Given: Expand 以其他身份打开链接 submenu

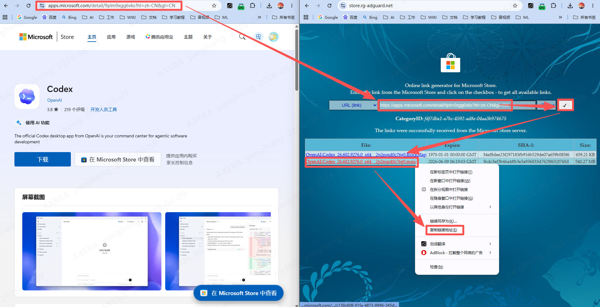Looking at the screenshot, I should pyautogui.click(x=457, y=207).
